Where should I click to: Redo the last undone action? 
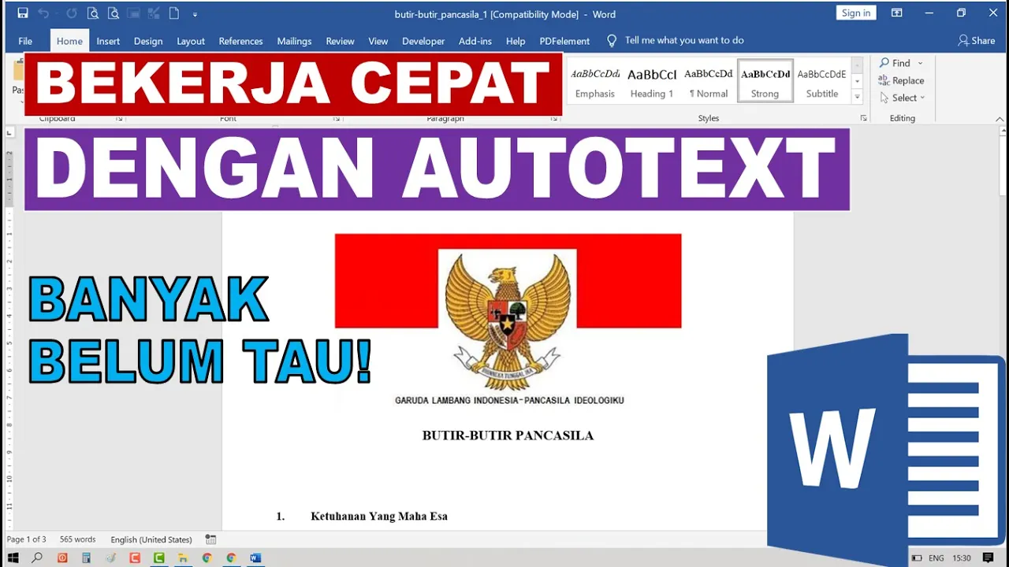point(72,13)
